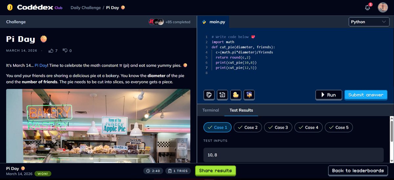
Task: Click the 1 TRIES text
Action: tap(181, 171)
